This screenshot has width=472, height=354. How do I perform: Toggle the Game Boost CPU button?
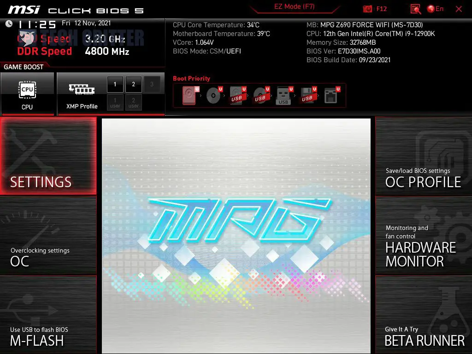click(27, 94)
